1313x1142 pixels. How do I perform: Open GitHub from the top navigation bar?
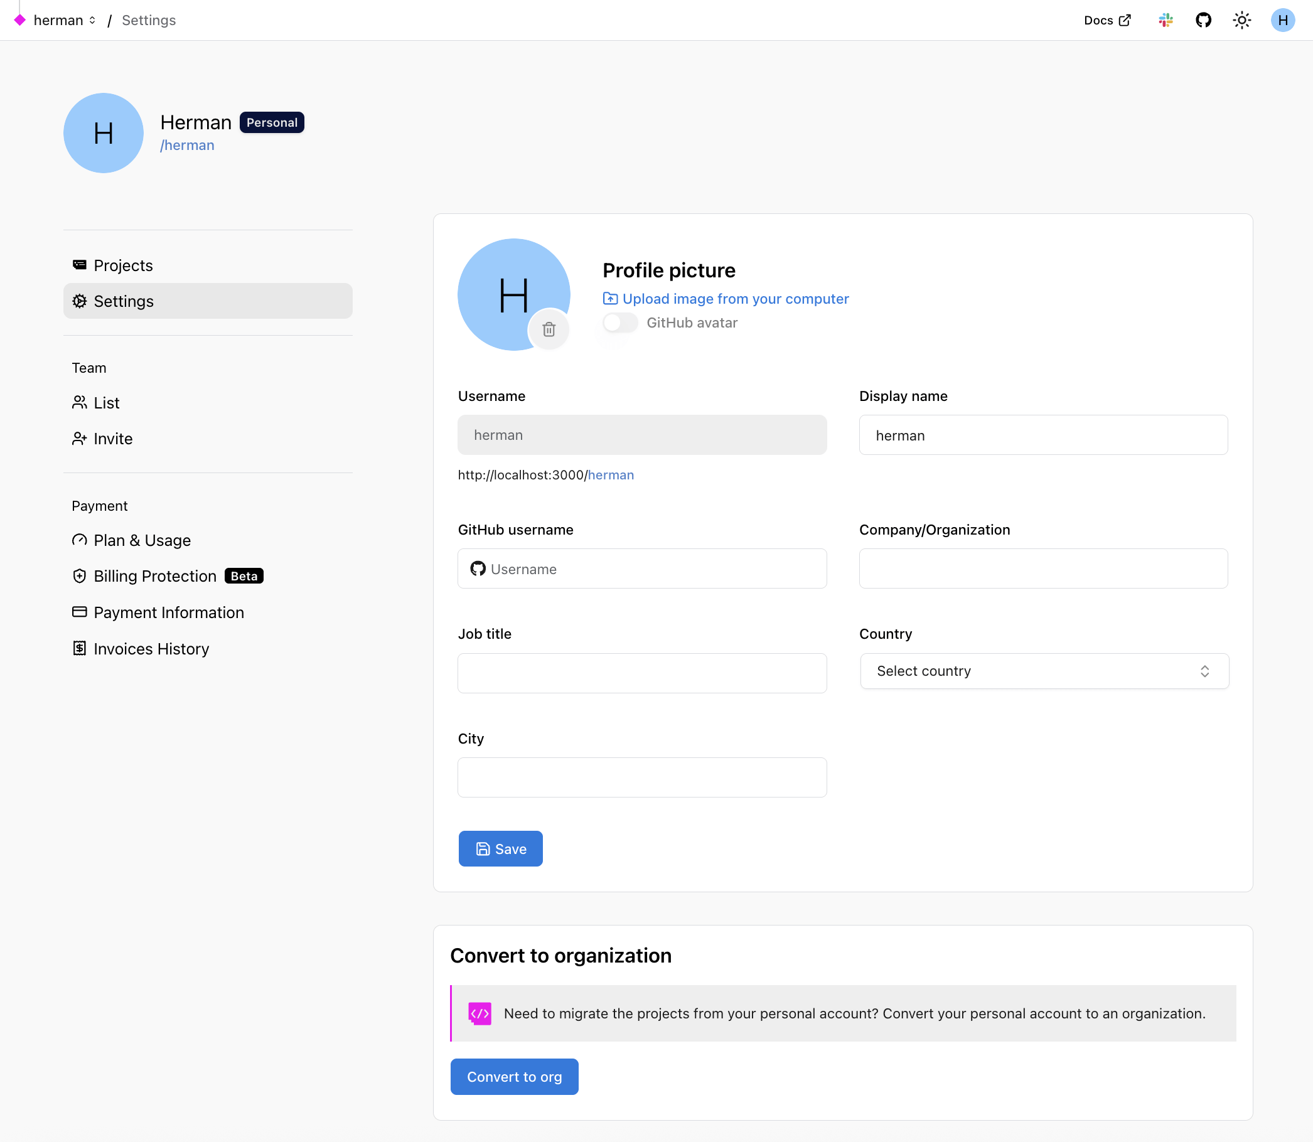[1204, 19]
